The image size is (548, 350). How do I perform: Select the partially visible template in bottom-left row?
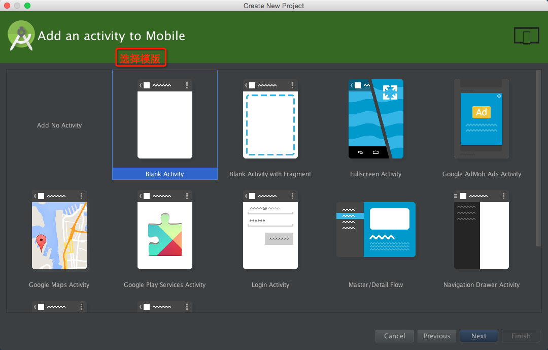click(59, 307)
